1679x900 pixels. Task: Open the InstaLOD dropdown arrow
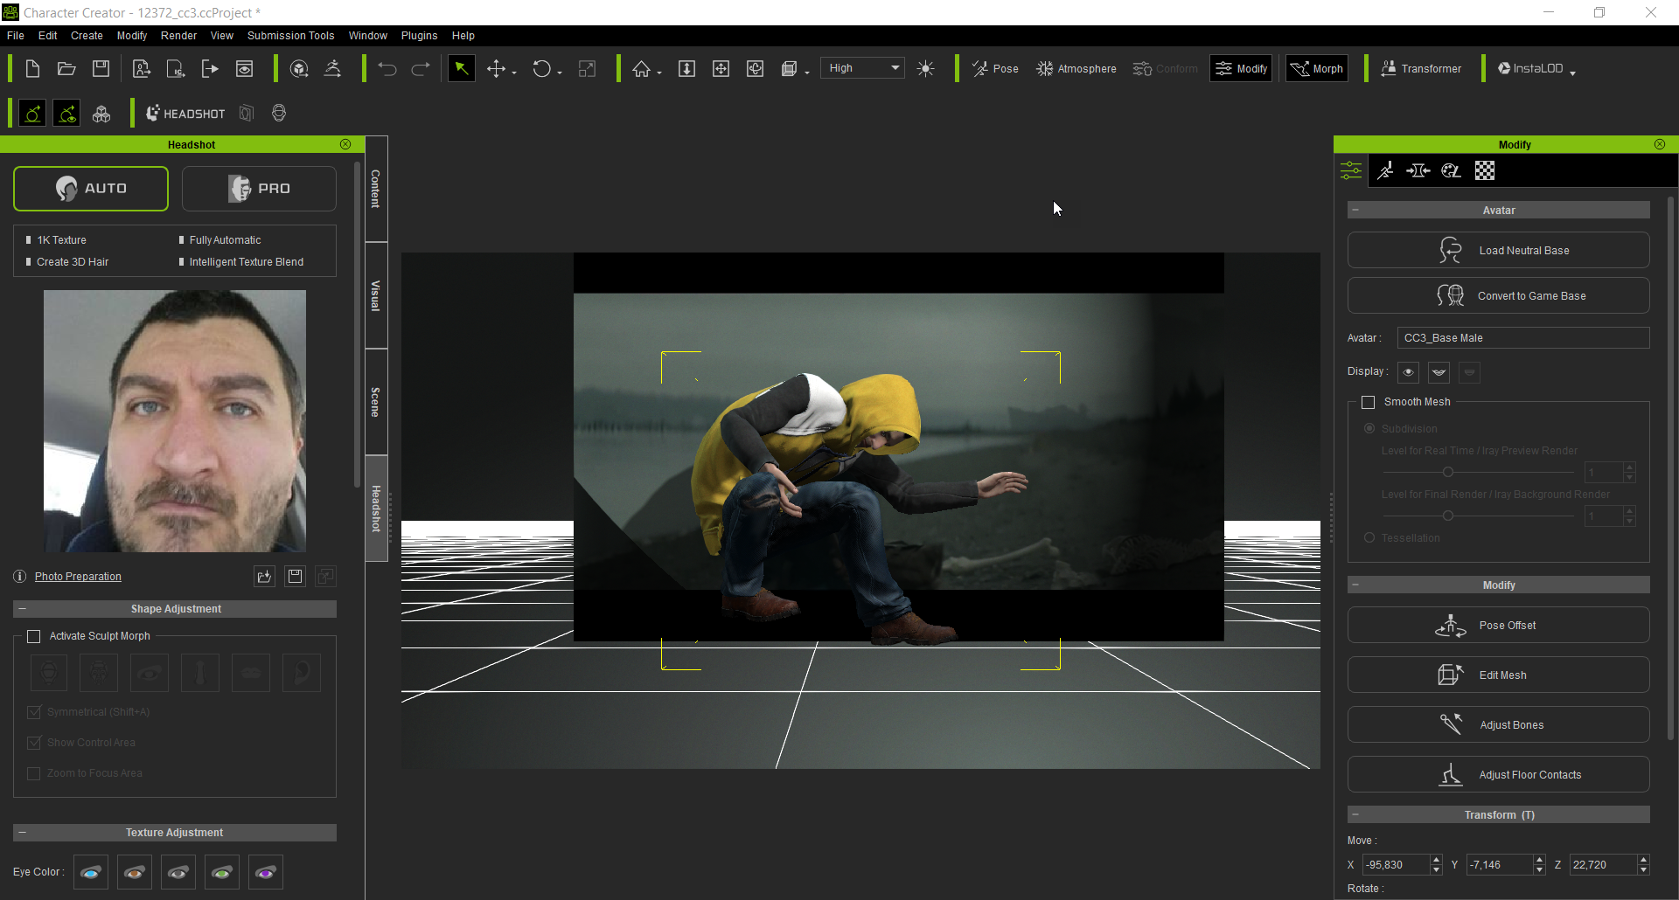click(1572, 73)
